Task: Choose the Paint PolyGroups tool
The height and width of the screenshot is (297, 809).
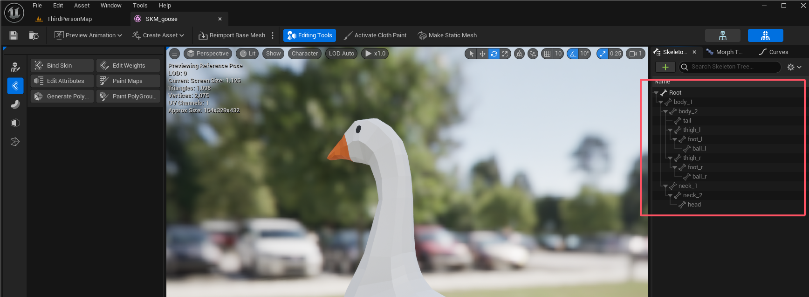Action: (x=128, y=97)
